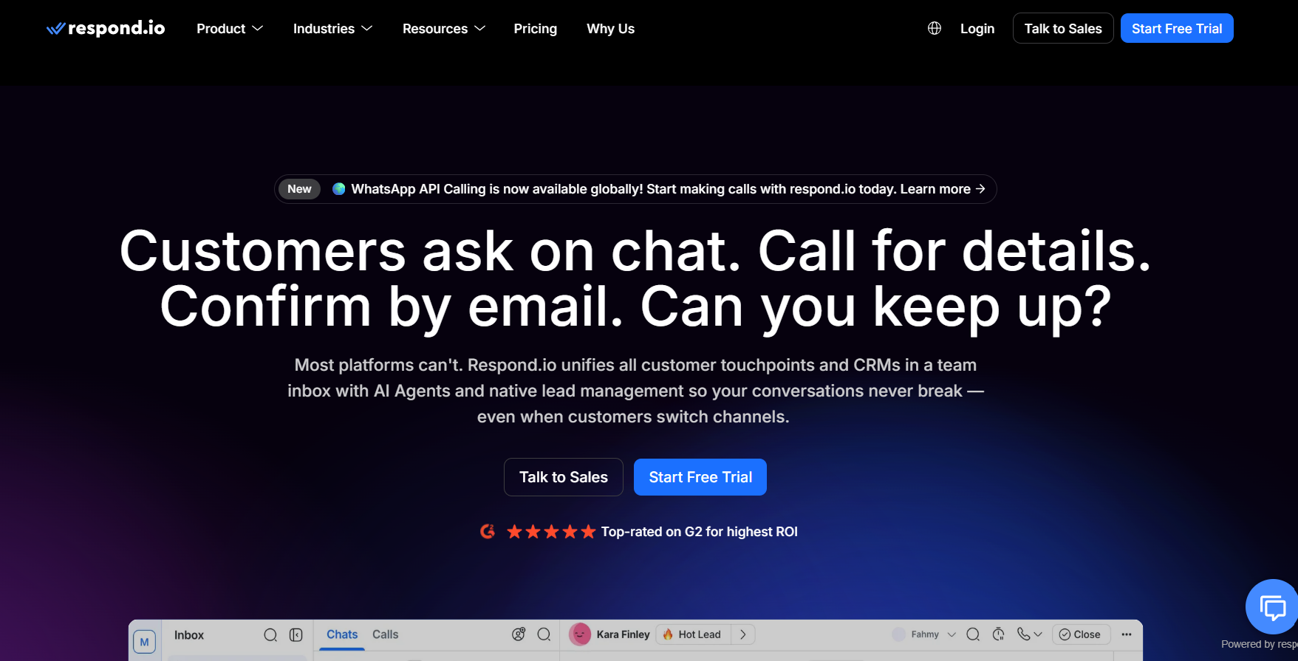Open the Resources dropdown

pyautogui.click(x=443, y=29)
